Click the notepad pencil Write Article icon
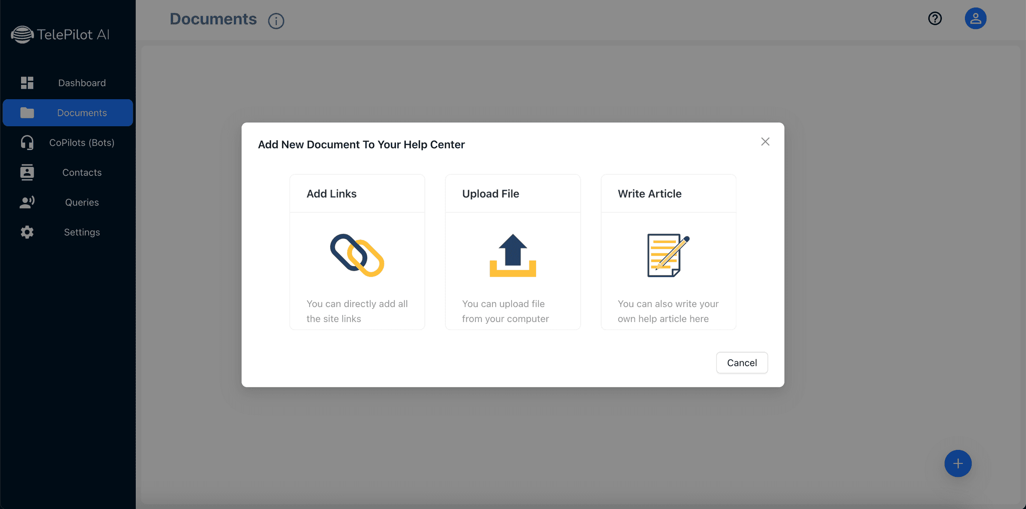The width and height of the screenshot is (1026, 509). click(668, 255)
